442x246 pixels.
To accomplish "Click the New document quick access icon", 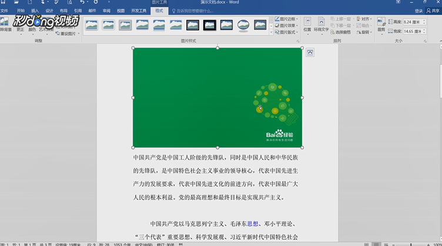I will [29, 2].
